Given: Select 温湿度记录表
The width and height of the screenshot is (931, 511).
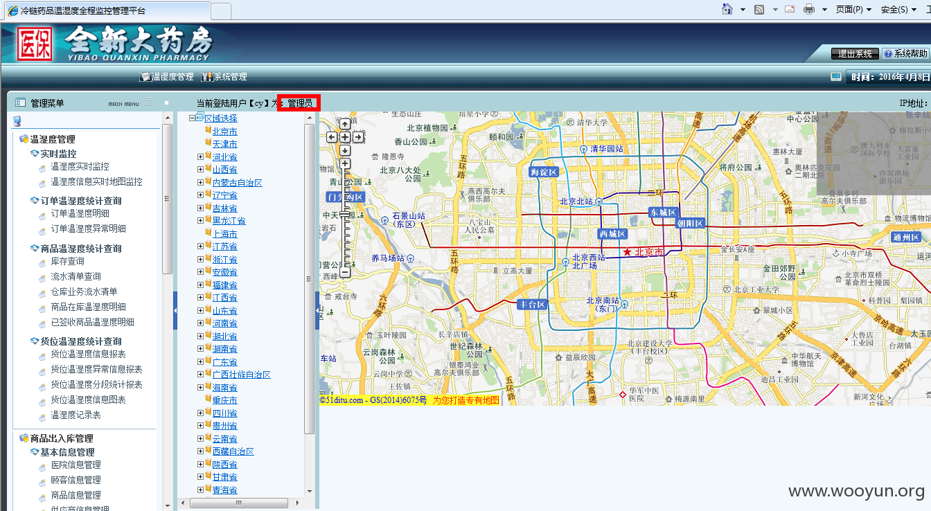Looking at the screenshot, I should [76, 415].
